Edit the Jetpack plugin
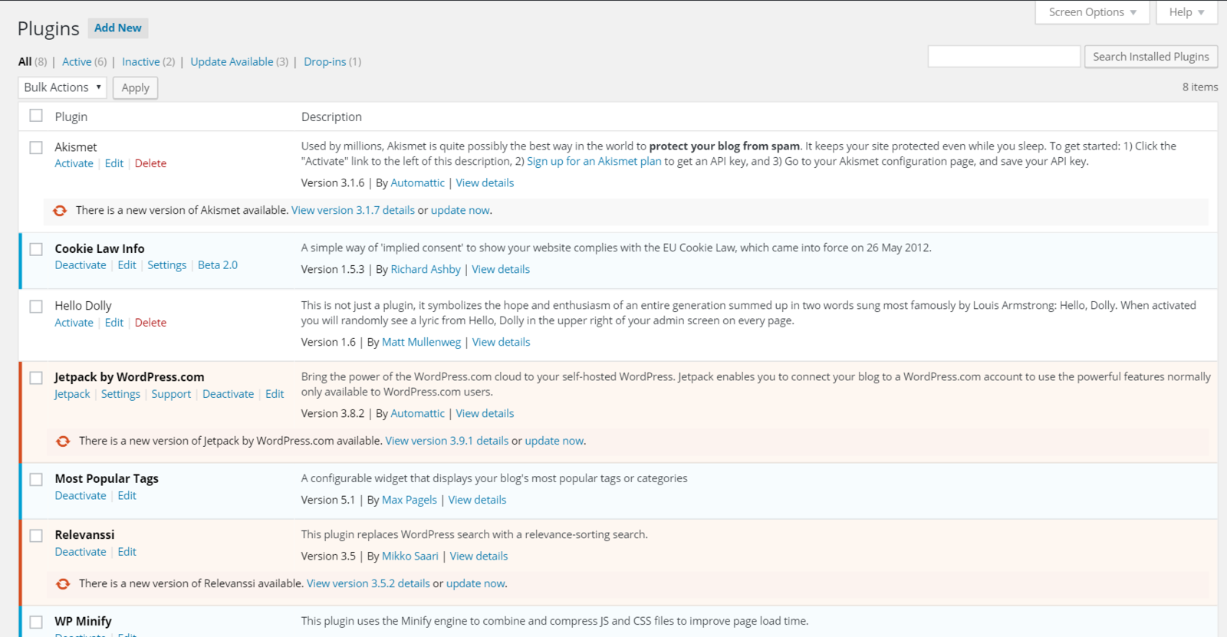The width and height of the screenshot is (1227, 637). point(275,394)
